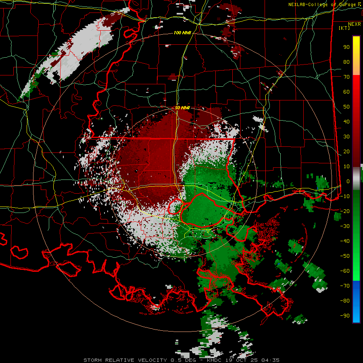Click the 60 value on the velocity scale

pos(346,92)
